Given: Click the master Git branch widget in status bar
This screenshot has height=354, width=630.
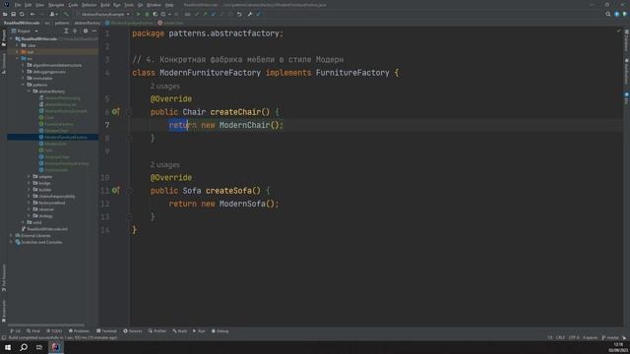Looking at the screenshot, I should click(x=610, y=338).
